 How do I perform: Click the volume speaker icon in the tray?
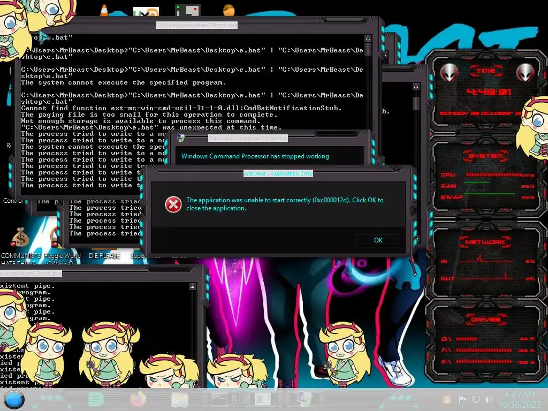coord(489,400)
